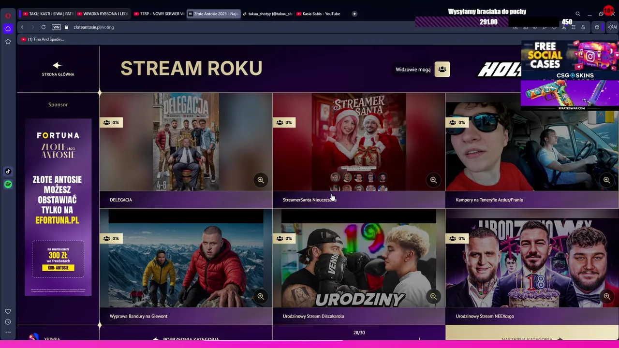
Task: Switch to TAKU, KASTI i SIWA tab
Action: click(x=48, y=14)
